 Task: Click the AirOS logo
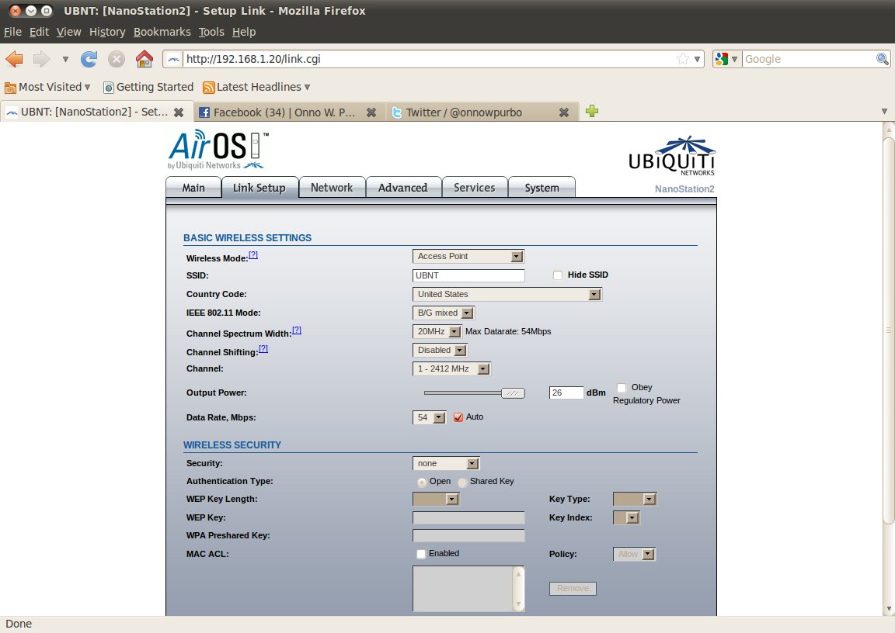click(218, 149)
